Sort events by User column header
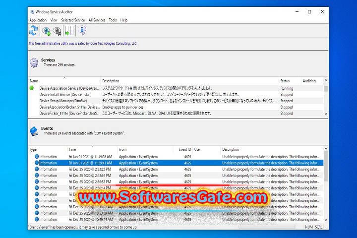 point(206,150)
